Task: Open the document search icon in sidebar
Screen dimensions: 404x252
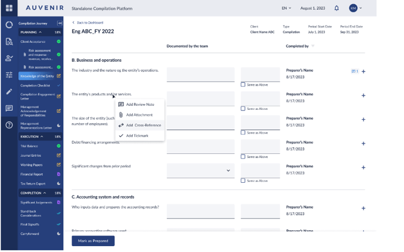Action: pos(9,42)
